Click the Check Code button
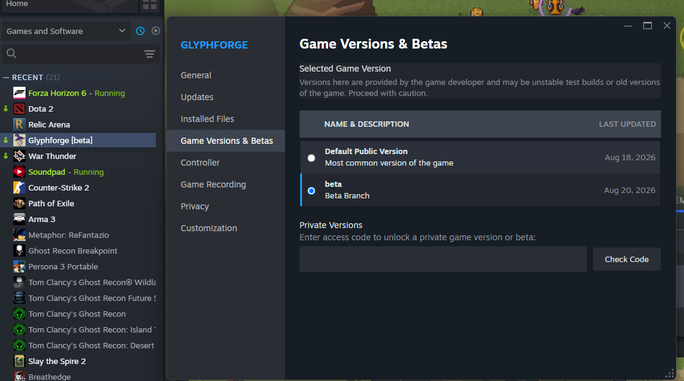 [626, 259]
